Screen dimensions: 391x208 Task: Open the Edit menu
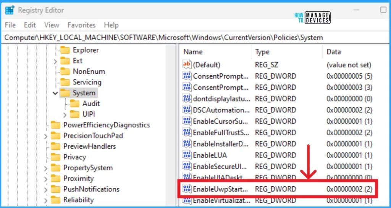[x=30, y=25]
